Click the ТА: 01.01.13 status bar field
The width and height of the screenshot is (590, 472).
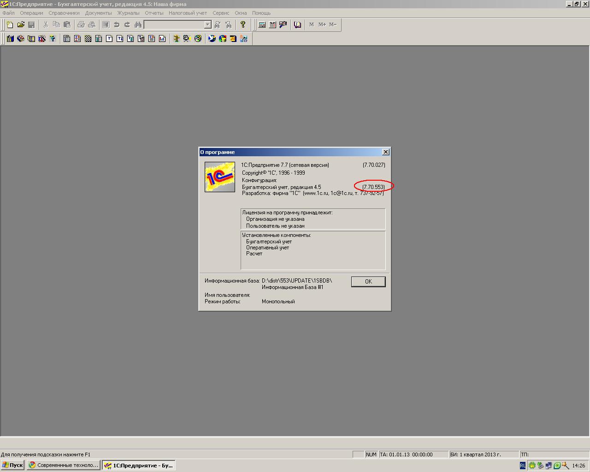413,454
